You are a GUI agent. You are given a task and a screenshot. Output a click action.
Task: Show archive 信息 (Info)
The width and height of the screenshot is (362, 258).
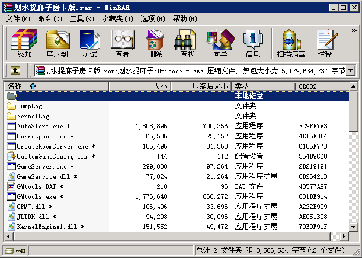point(252,44)
